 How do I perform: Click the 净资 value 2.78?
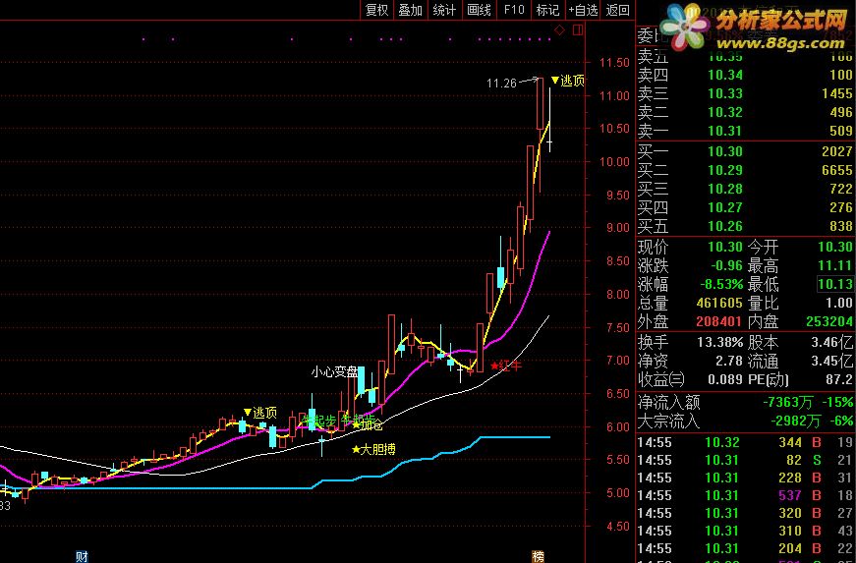pyautogui.click(x=729, y=362)
